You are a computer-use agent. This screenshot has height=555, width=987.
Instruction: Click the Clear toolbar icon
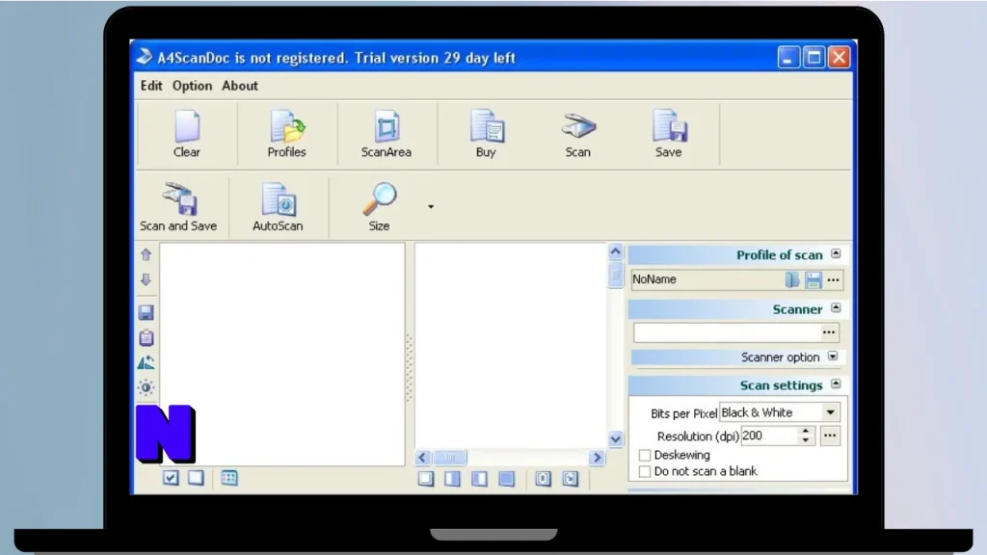pyautogui.click(x=187, y=134)
